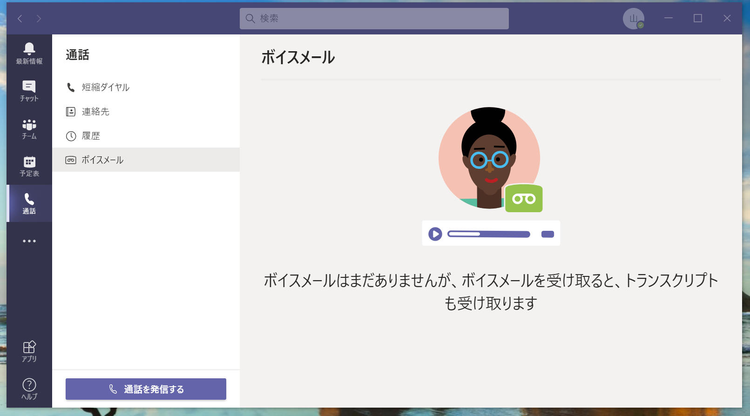Go forward with the forward arrow

pyautogui.click(x=39, y=18)
